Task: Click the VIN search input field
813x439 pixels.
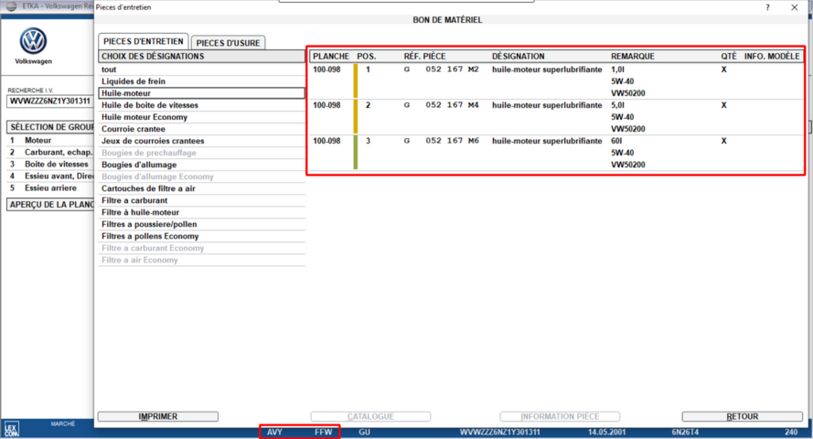Action: (x=50, y=102)
